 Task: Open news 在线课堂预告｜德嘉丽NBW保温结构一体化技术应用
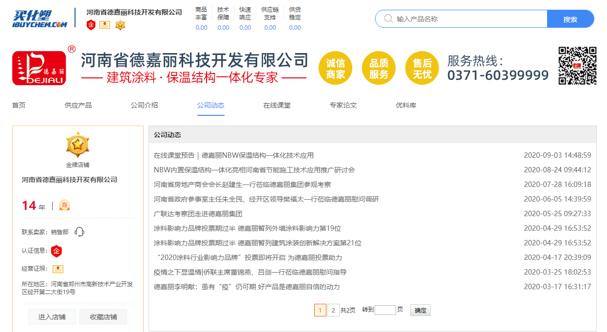click(x=234, y=155)
